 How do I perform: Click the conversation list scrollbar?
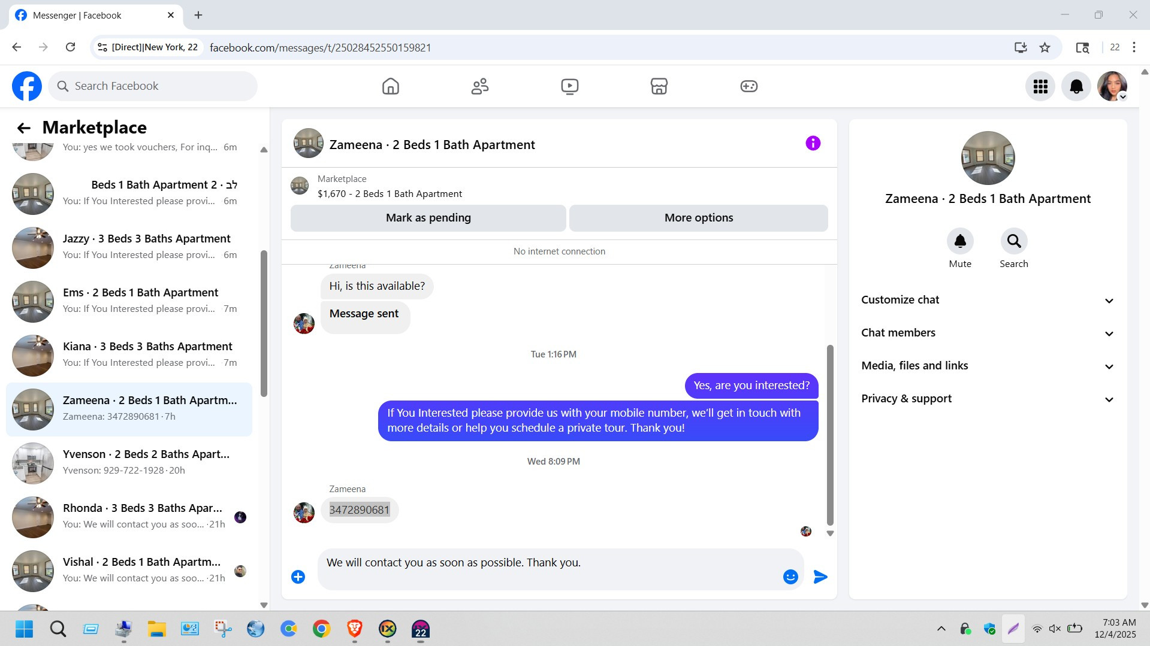coord(264,323)
